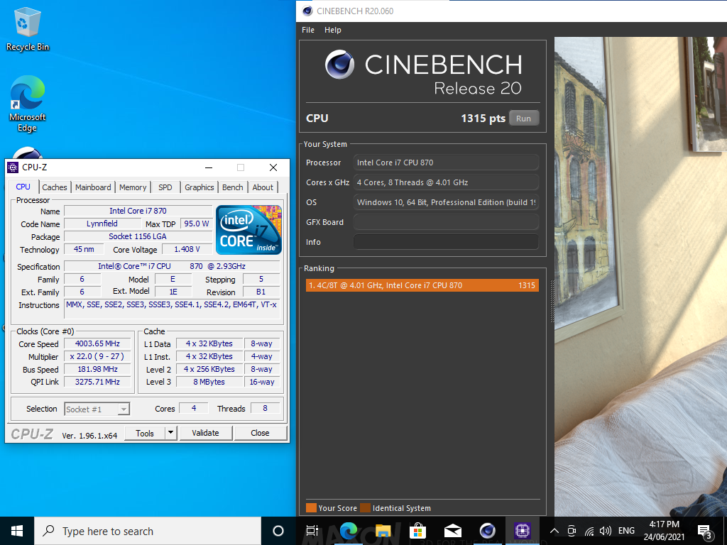The width and height of the screenshot is (727, 545).
Task: Click the CPU-Z title bar icon
Action: click(x=13, y=167)
